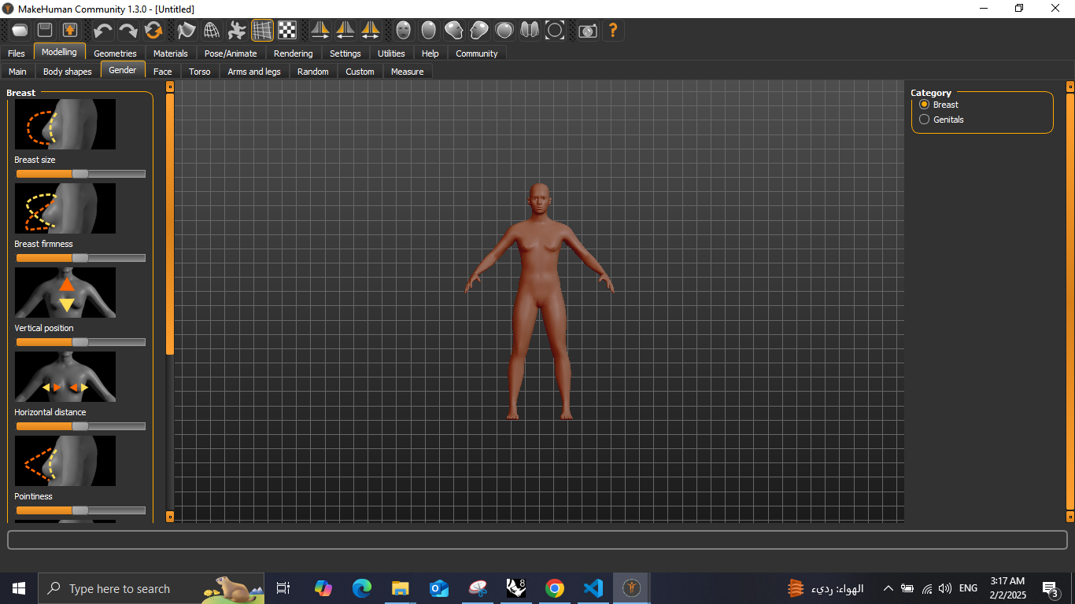This screenshot has width=1075, height=604.
Task: Switch to Face sub-tab
Action: pyautogui.click(x=163, y=72)
